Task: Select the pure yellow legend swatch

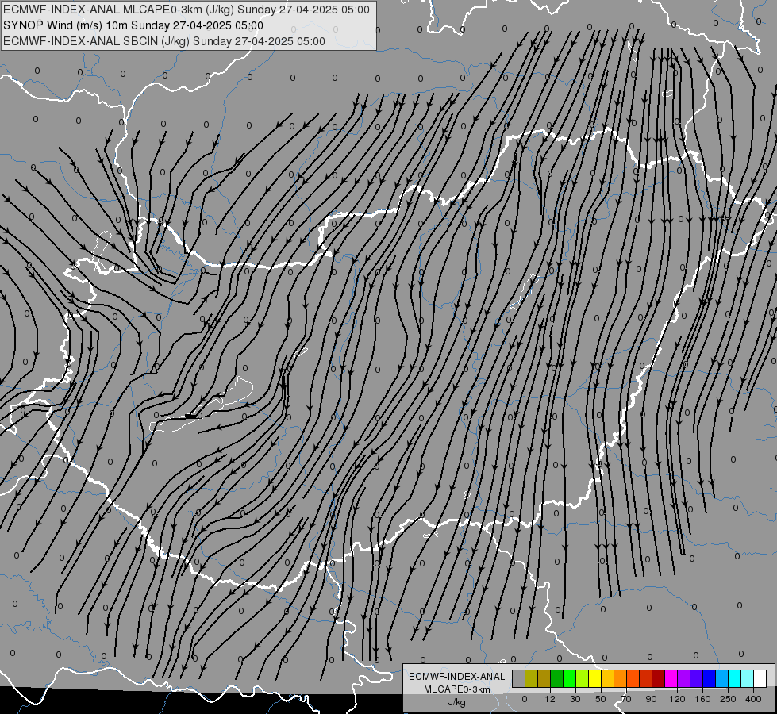Action: click(x=595, y=678)
